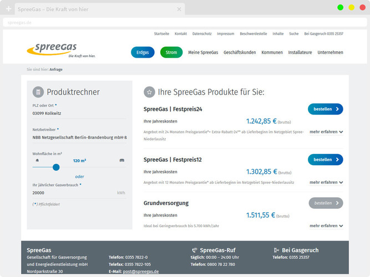
Task: Click the SpreeGas-Ruf phone icon
Action: tap(194, 250)
